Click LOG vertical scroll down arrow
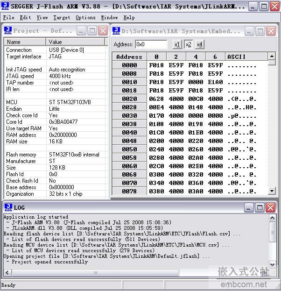 272,264
